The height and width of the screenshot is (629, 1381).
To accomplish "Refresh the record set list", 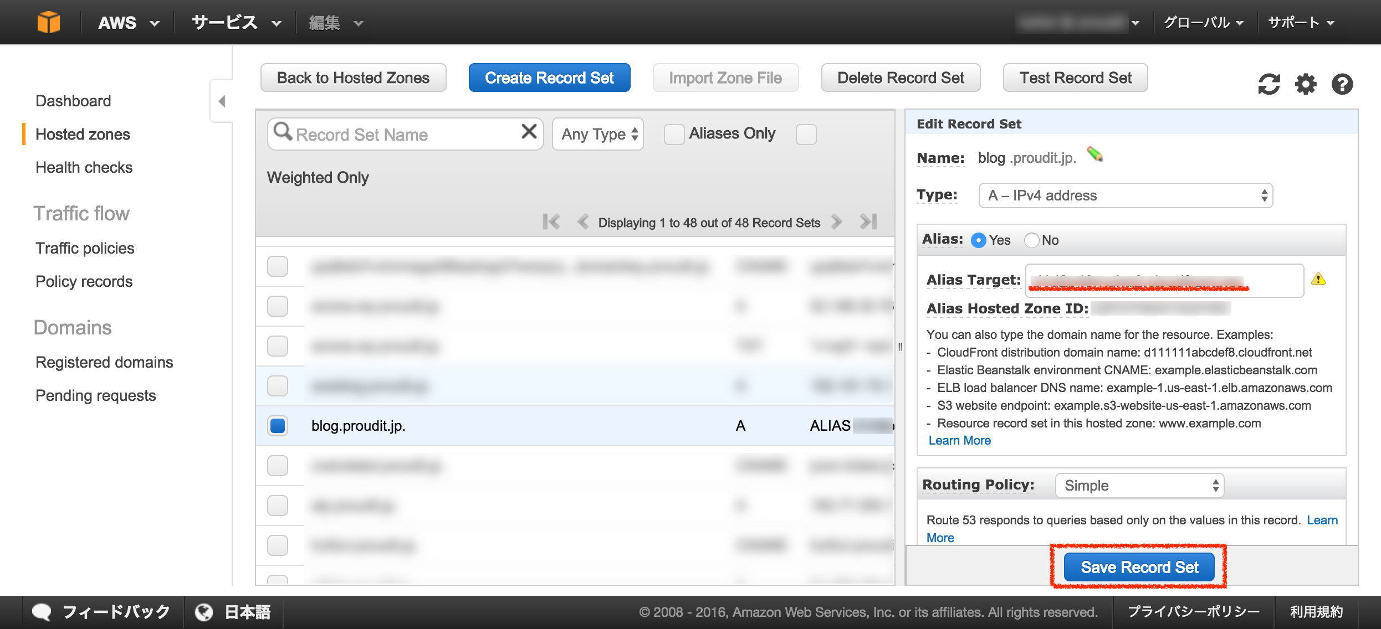I will pos(1269,84).
